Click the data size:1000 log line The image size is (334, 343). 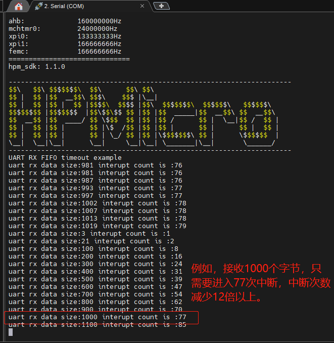(98, 317)
